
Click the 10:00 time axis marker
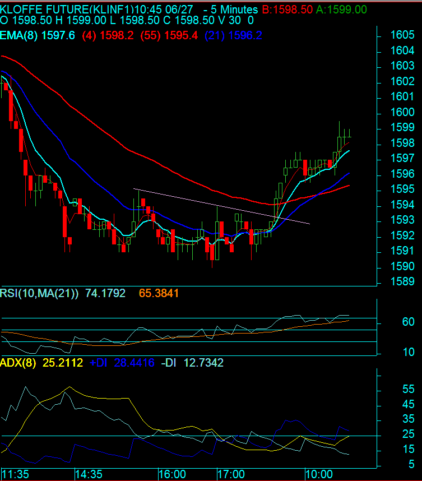pyautogui.click(x=319, y=475)
